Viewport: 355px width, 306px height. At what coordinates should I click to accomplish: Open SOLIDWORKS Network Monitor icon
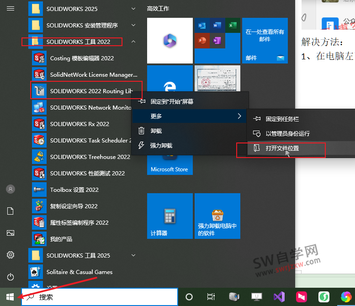[x=39, y=107]
